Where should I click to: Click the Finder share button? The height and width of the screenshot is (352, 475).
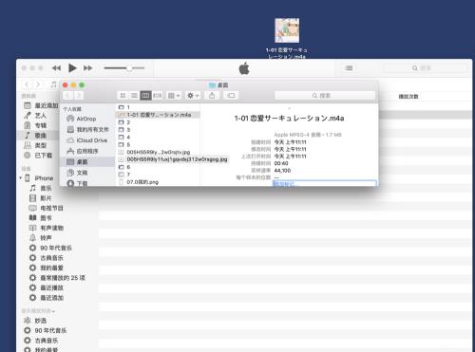[x=212, y=96]
